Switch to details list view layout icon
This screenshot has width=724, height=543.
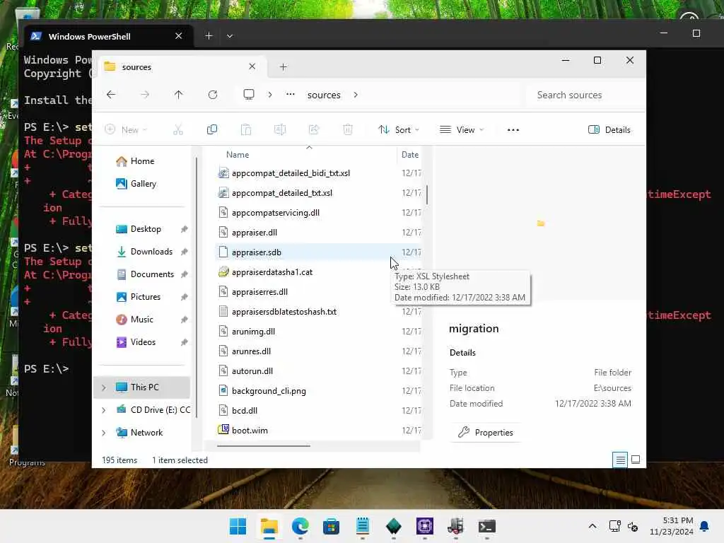click(x=620, y=460)
